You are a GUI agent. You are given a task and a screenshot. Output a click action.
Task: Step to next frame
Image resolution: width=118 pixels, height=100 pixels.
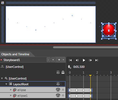pyautogui.click(x=90, y=60)
